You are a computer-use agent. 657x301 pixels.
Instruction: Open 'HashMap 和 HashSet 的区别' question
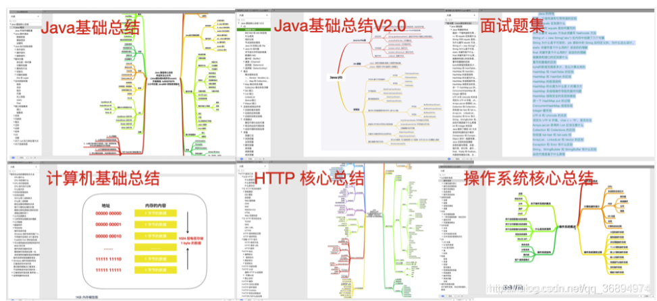click(x=550, y=77)
